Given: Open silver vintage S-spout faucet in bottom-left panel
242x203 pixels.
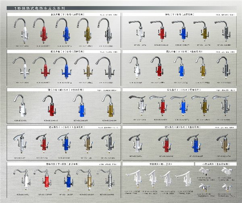Looking at the screenshot, I should pos(106,180).
